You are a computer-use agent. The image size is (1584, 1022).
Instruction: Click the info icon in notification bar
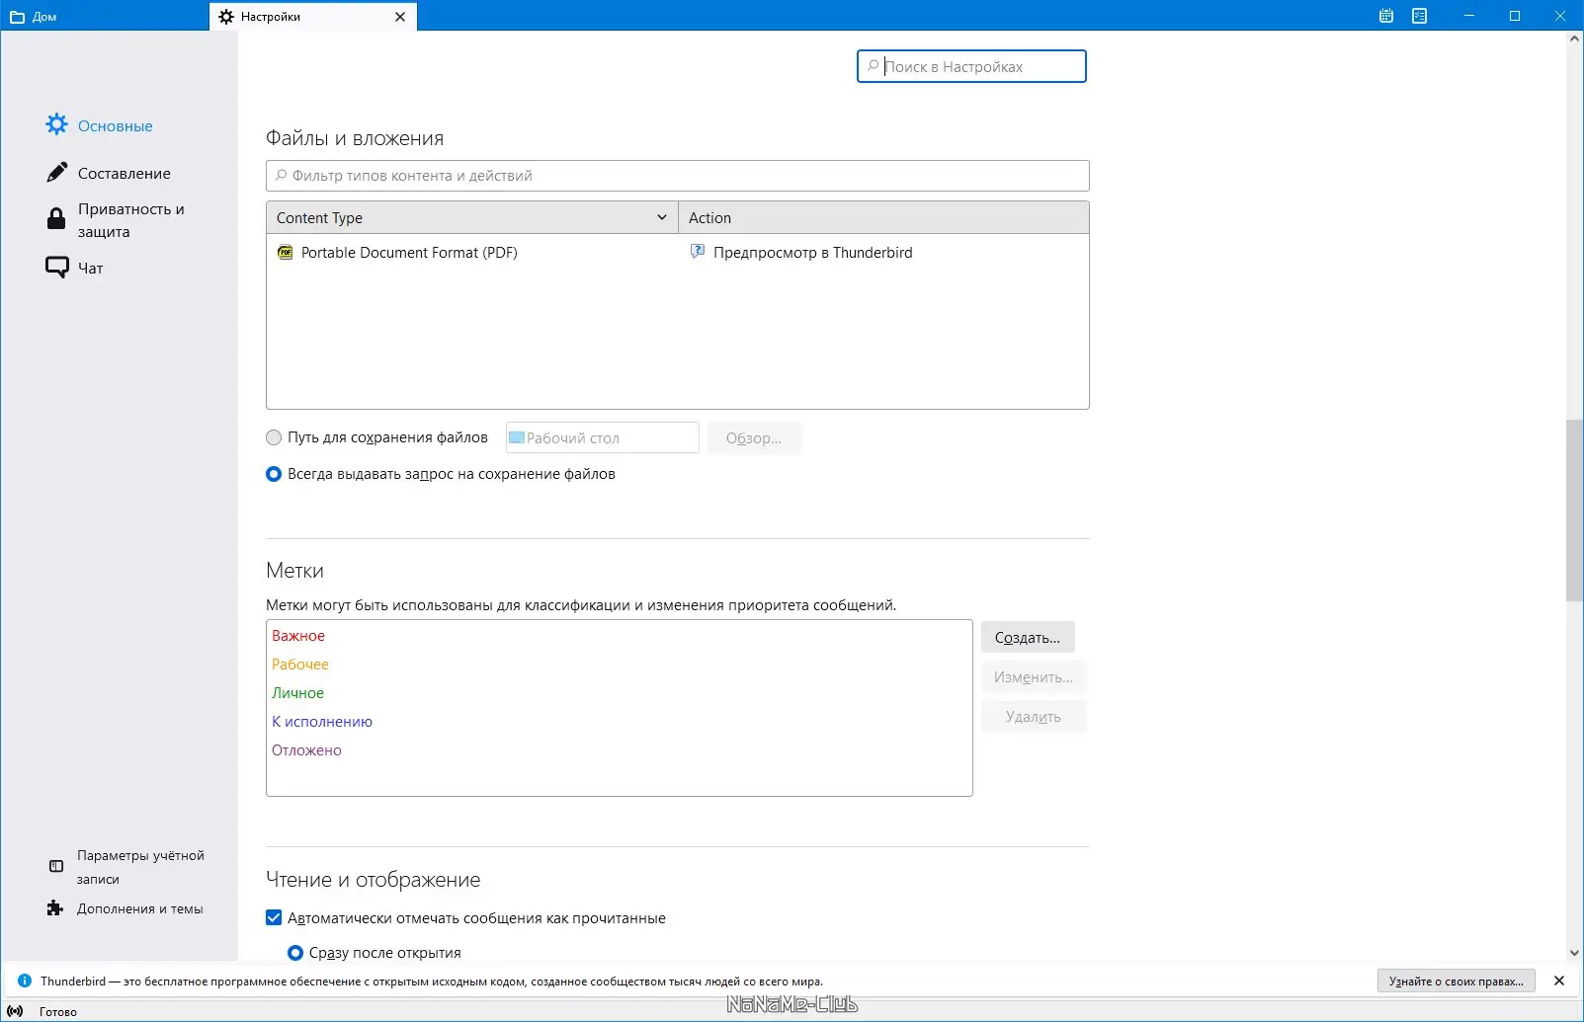coord(25,981)
